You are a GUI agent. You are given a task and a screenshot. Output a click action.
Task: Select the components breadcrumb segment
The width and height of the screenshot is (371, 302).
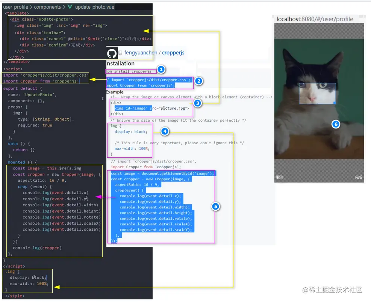click(x=47, y=7)
